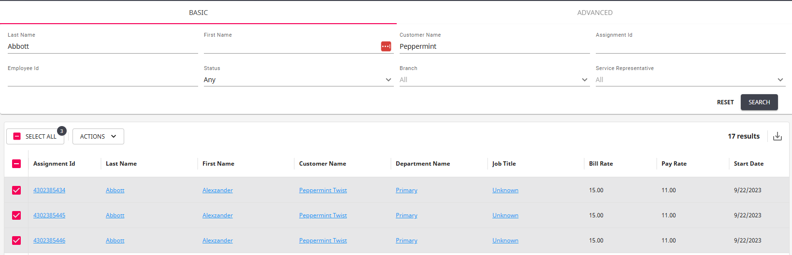Screen dimensions: 792x255
Task: Open Unknown job title in row 4302385434
Action: [505, 190]
